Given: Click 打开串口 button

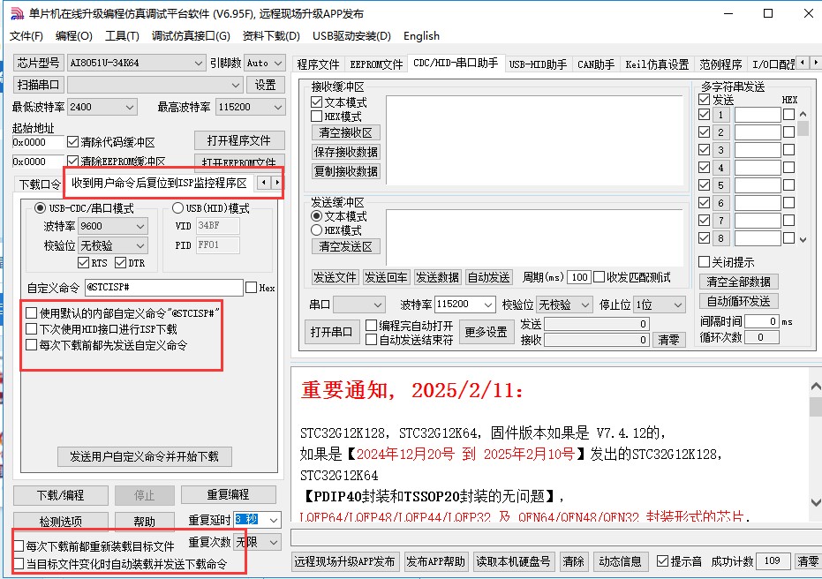Looking at the screenshot, I should pyautogui.click(x=331, y=332).
